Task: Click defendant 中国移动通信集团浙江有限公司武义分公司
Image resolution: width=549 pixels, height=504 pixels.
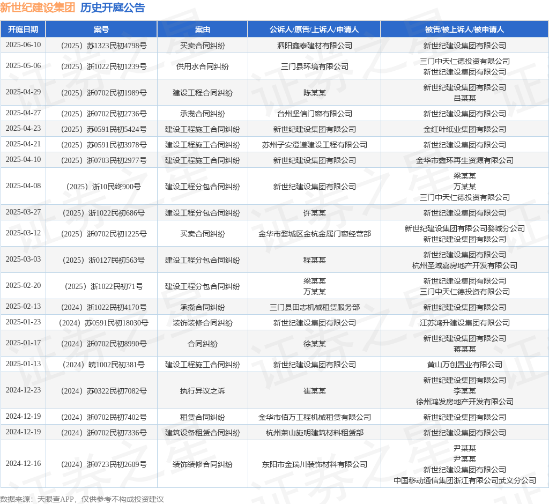Action: 465,480
